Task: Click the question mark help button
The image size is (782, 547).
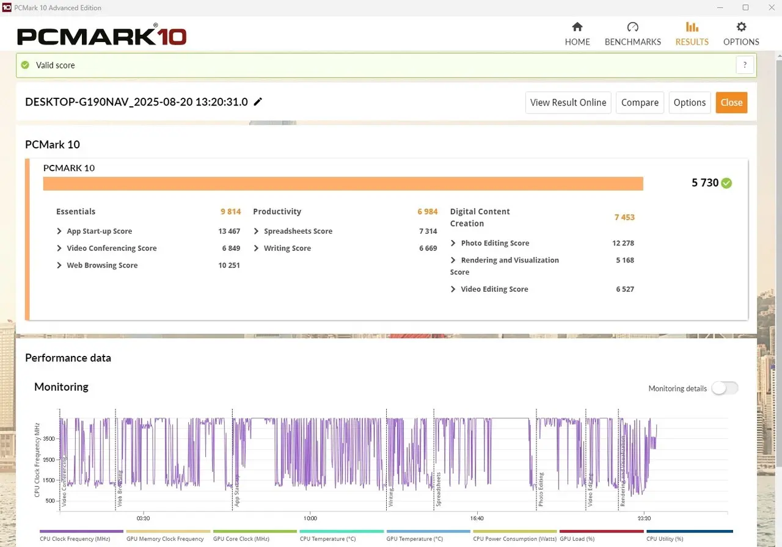Action: click(745, 65)
